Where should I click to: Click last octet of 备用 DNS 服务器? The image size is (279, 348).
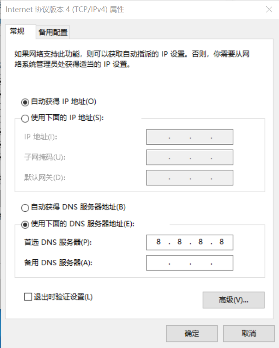pyautogui.click(x=222, y=263)
